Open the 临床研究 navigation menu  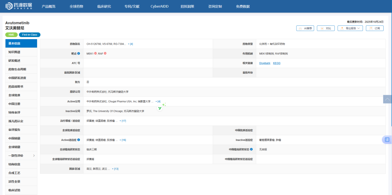[x=104, y=7]
